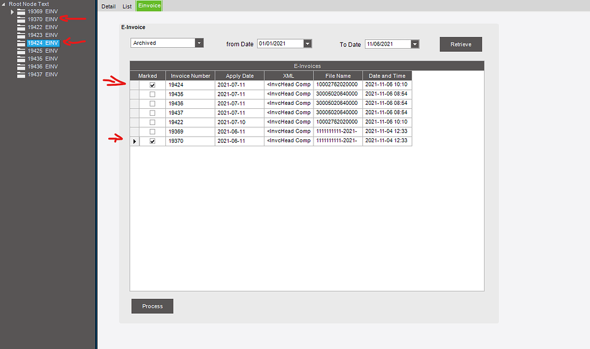Select the highlighted 19424 EINV node
590x349 pixels.
click(x=43, y=43)
